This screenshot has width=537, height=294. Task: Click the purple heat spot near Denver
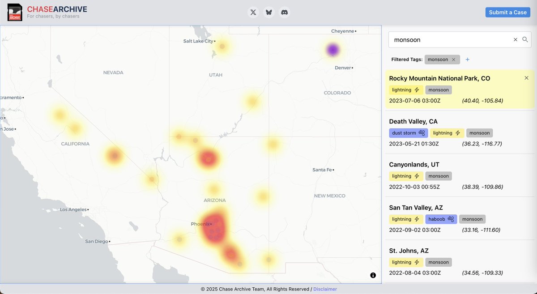332,49
